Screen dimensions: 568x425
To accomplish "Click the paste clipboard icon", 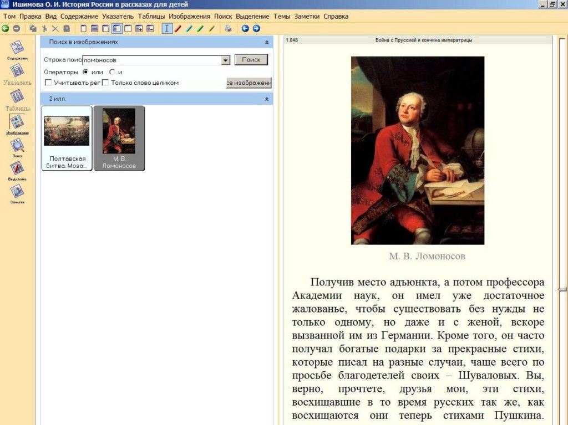I will click(67, 29).
